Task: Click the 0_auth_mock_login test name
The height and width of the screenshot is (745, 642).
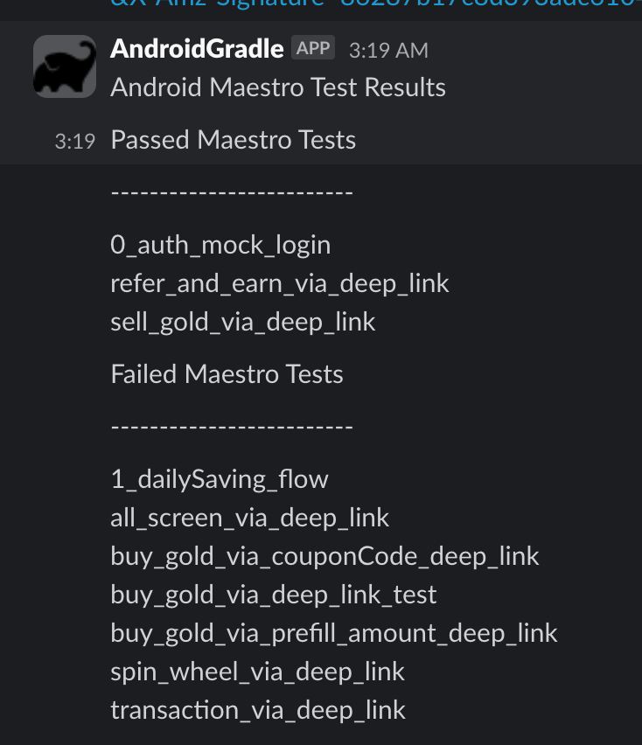Action: pos(220,245)
